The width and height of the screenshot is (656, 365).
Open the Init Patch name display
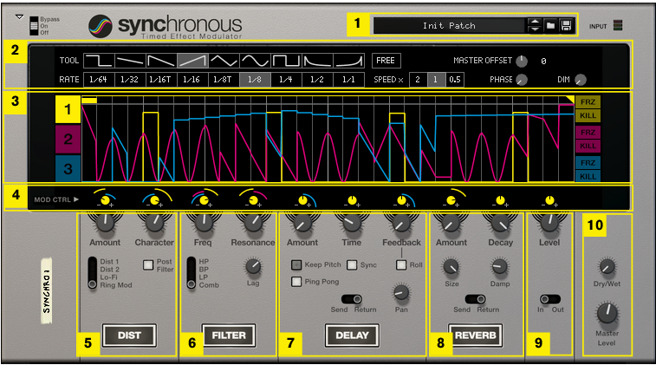[449, 26]
